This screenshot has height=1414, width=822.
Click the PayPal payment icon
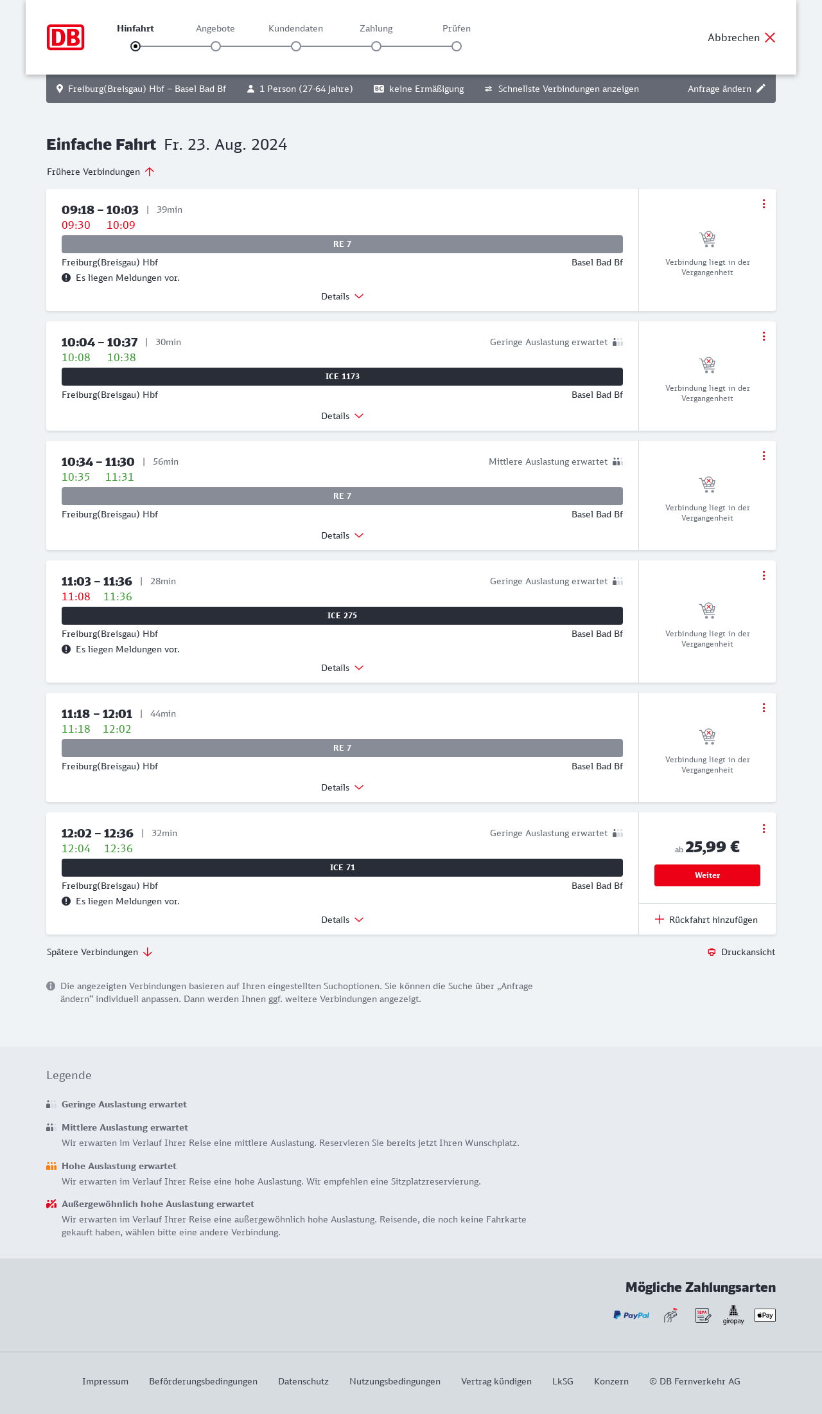[631, 1315]
